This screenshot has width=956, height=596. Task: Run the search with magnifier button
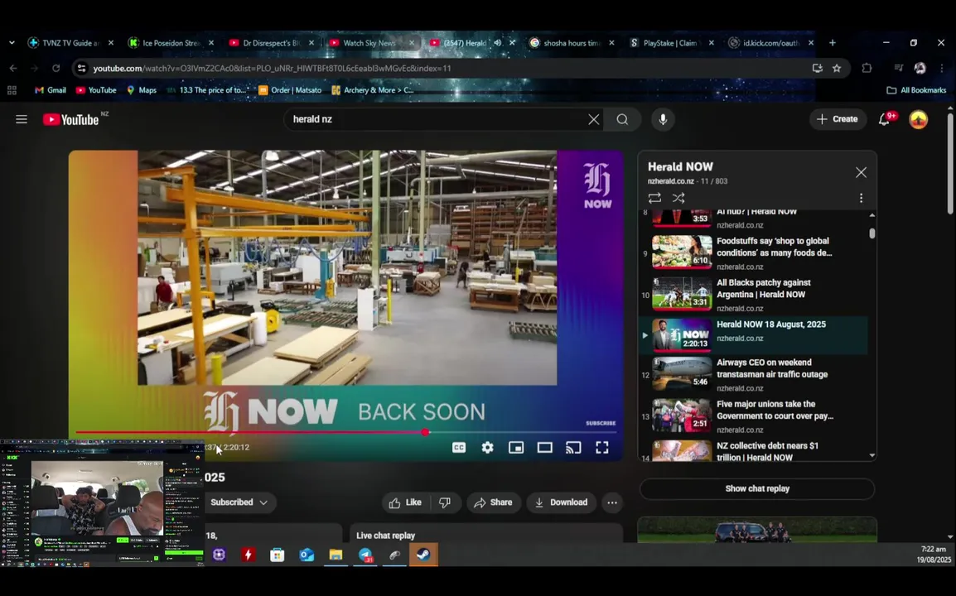click(x=622, y=119)
